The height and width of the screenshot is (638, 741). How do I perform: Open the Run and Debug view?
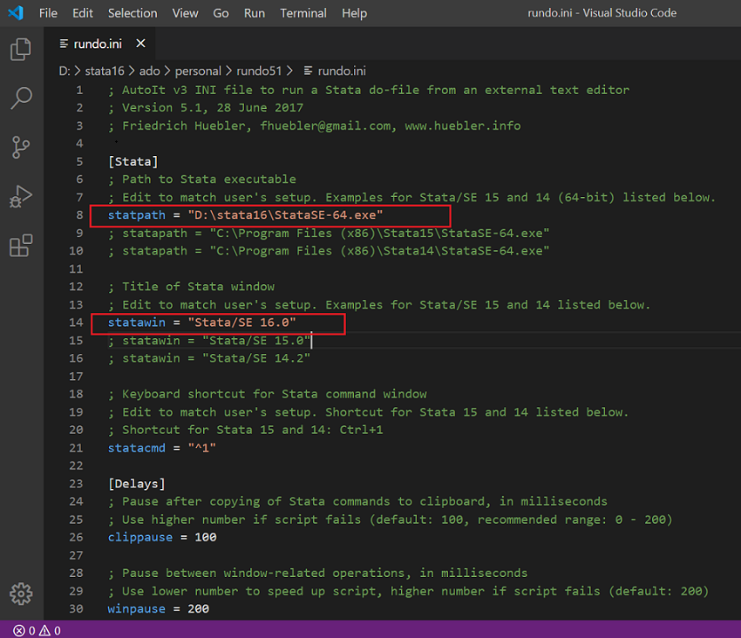point(21,197)
